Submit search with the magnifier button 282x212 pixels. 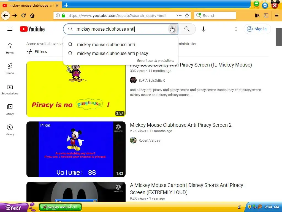[187, 29]
